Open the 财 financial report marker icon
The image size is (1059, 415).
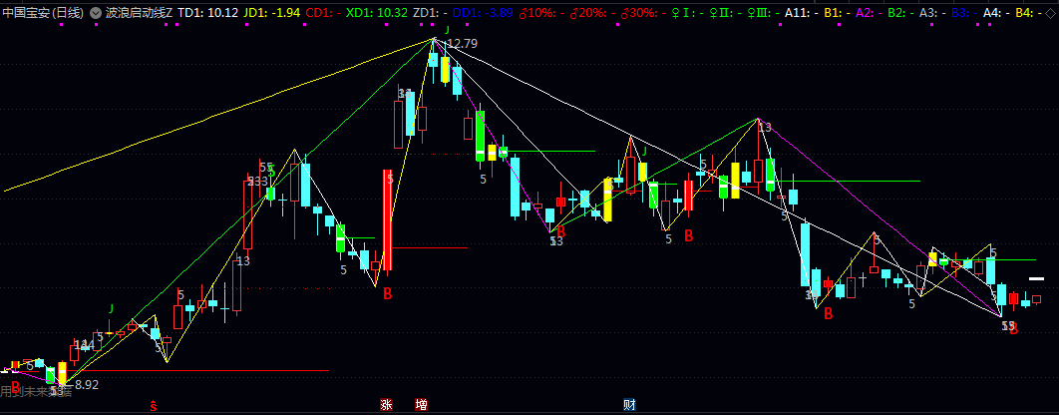point(629,405)
